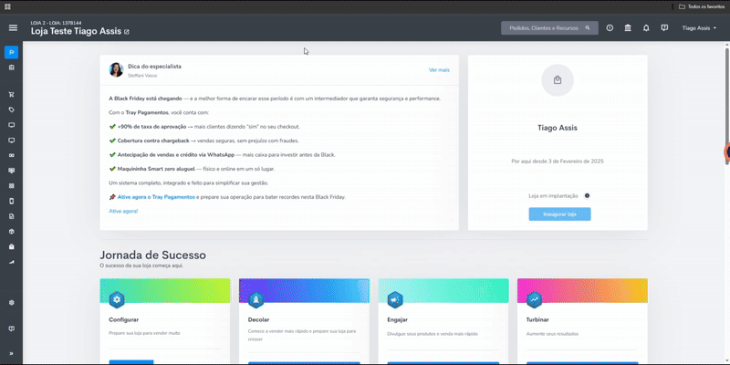Click the Dica do especialista heading
Image resolution: width=730 pixels, height=365 pixels.
(x=154, y=67)
